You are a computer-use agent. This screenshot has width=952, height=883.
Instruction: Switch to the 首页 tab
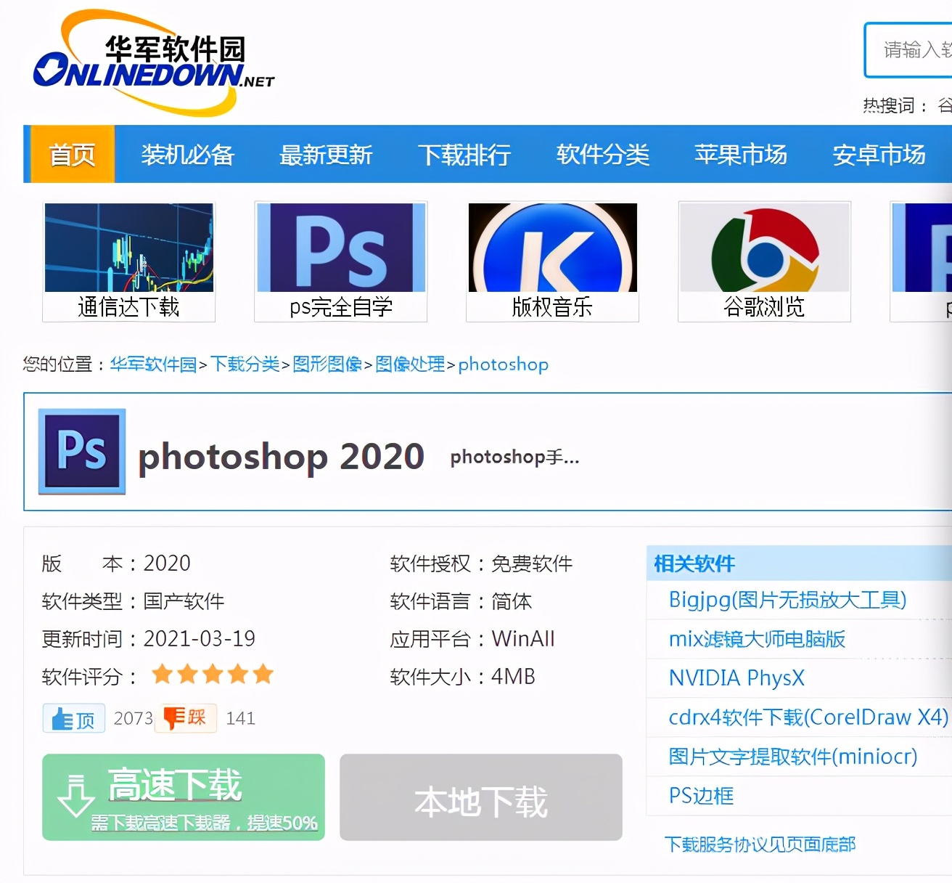70,154
